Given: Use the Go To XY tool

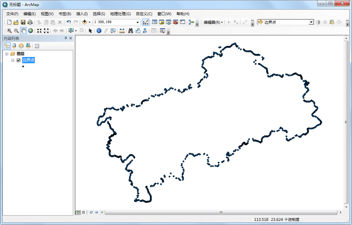Looking at the screenshot, I should coord(144,30).
